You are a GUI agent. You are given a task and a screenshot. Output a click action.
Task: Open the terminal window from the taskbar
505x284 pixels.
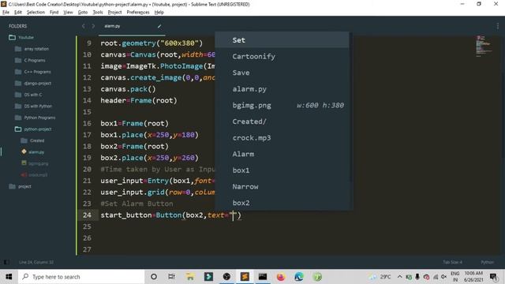(263, 277)
